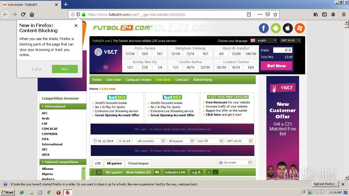Open the Android app icon
Image resolution: width=349 pixels, height=196 pixels.
pyautogui.click(x=276, y=28)
